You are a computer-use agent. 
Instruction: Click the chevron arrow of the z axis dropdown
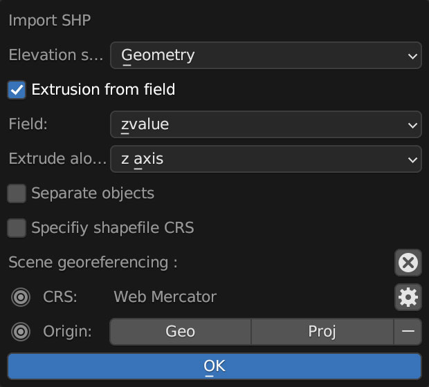[x=412, y=160]
